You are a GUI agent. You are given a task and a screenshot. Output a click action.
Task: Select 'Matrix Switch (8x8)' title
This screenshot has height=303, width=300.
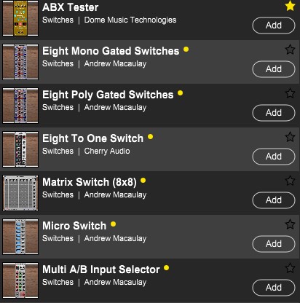pyautogui.click(x=90, y=182)
